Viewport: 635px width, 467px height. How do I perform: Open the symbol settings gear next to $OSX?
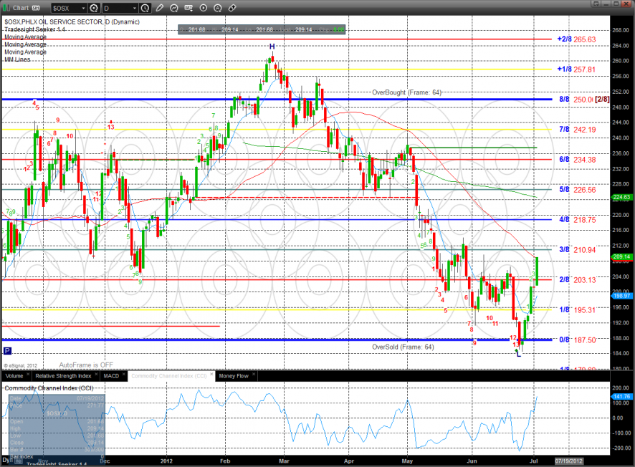click(94, 8)
